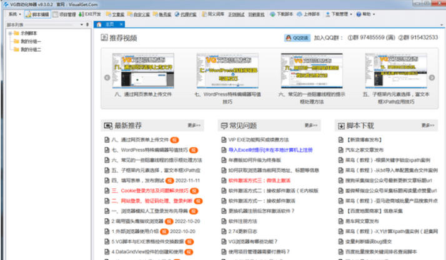Click 更多>> link in 最新推荐 section
The width and height of the screenshot is (446, 260).
point(196,125)
